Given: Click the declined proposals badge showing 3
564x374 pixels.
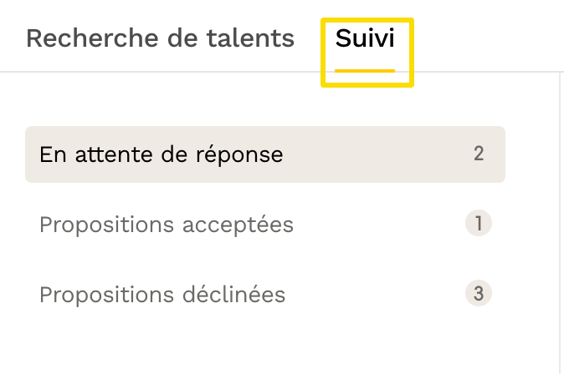Looking at the screenshot, I should (479, 294).
